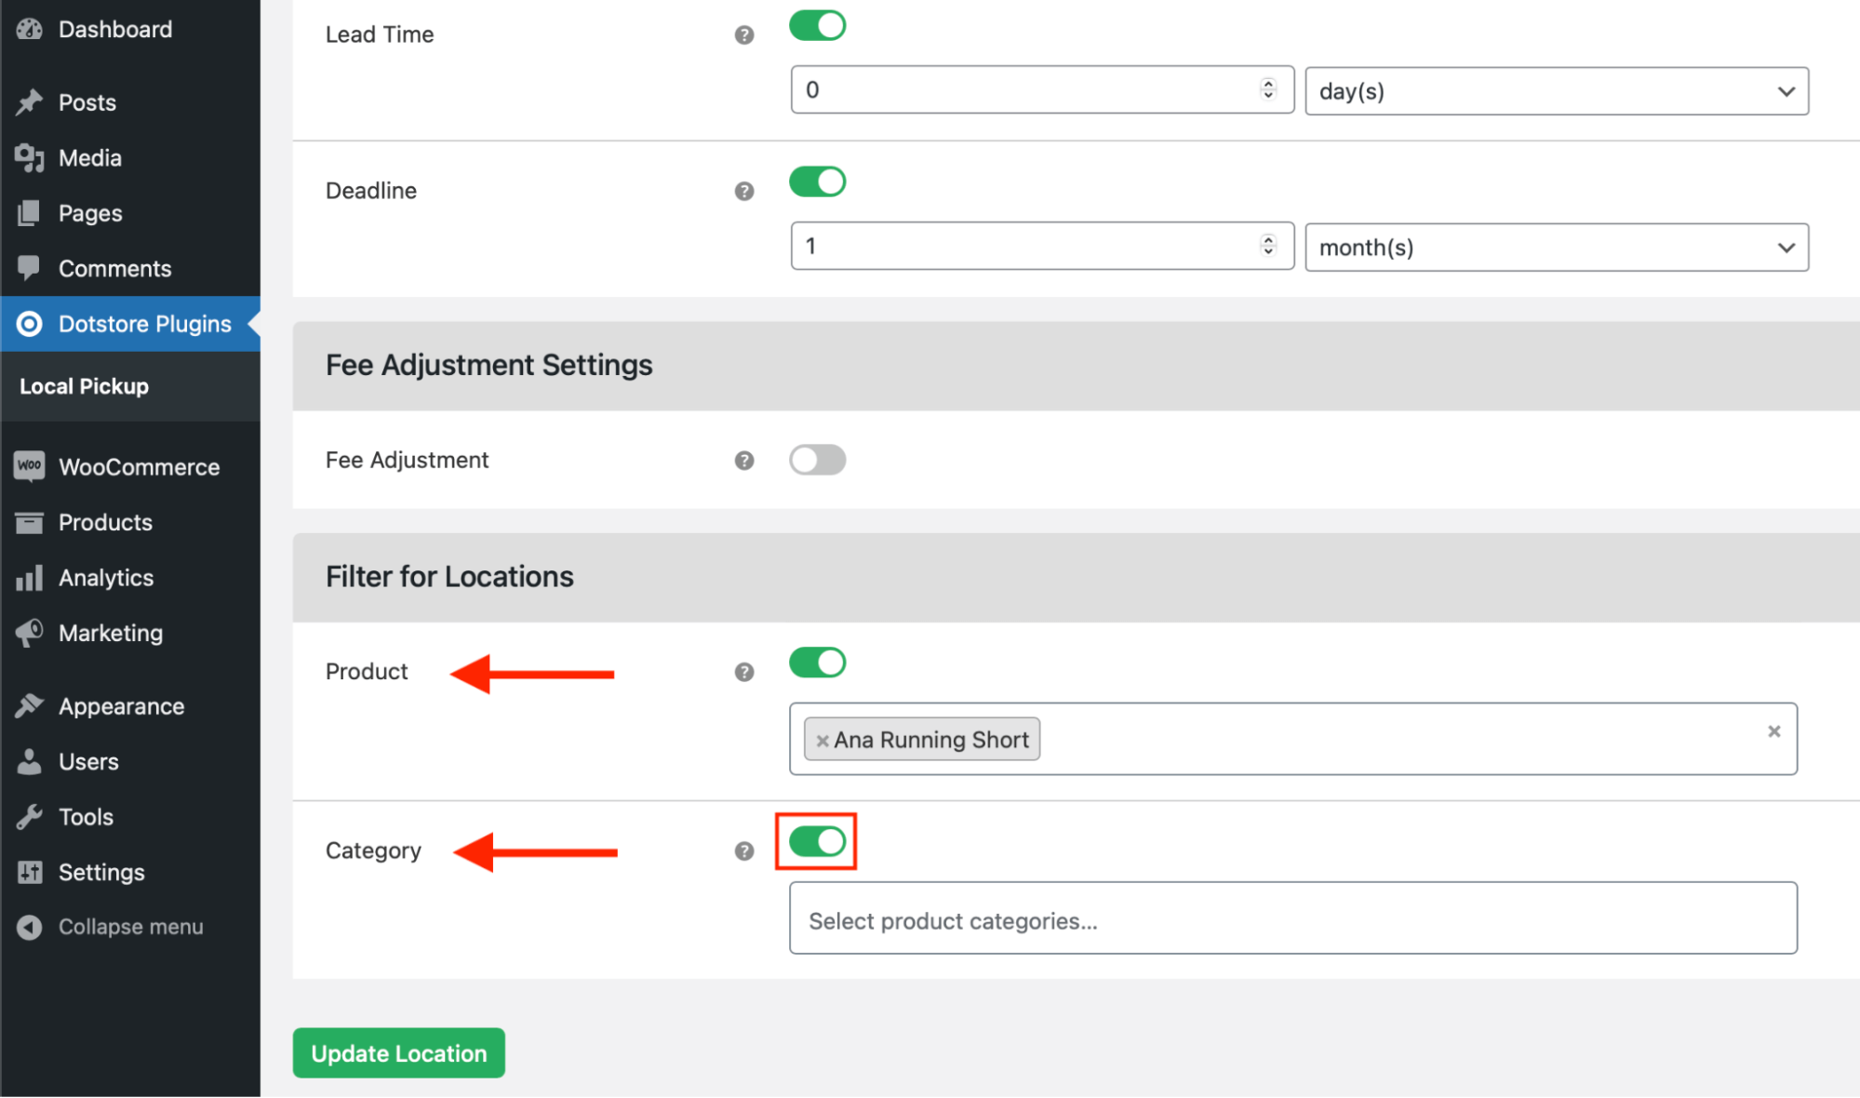Screen dimensions: 1860x1098
Task: Select the Posts pin icon
Action: click(x=29, y=102)
